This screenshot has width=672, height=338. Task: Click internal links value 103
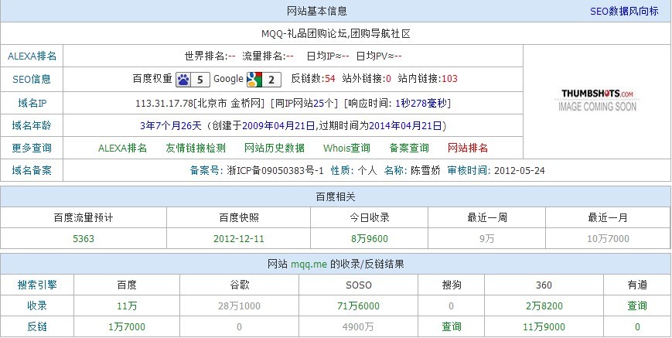pyautogui.click(x=449, y=79)
